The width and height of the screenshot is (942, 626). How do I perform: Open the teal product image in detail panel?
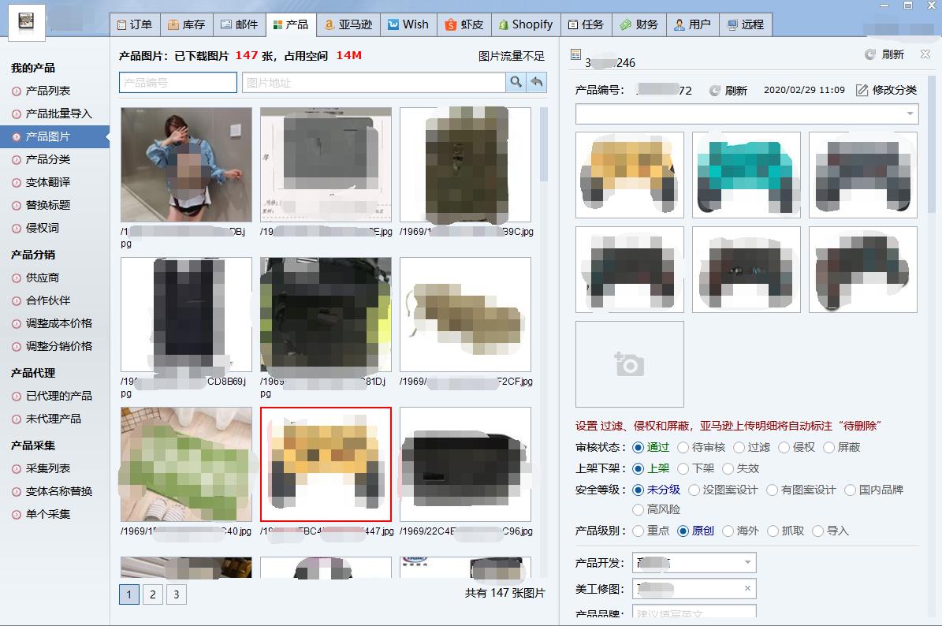coord(747,175)
